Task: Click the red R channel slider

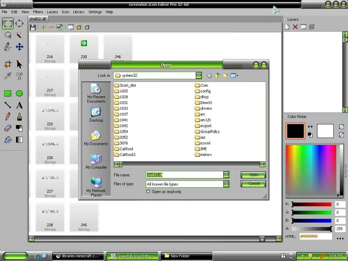Action: coord(312,204)
